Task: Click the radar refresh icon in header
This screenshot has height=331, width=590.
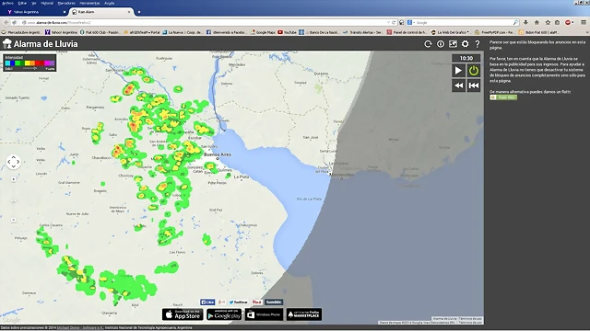Action: [x=428, y=44]
